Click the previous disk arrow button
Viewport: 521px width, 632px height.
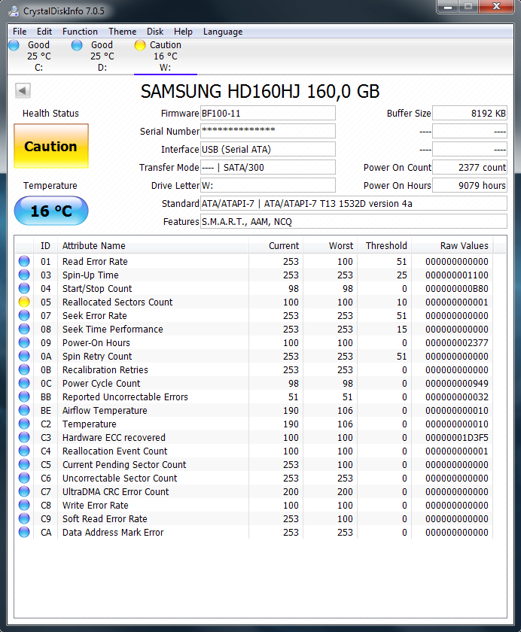23,91
